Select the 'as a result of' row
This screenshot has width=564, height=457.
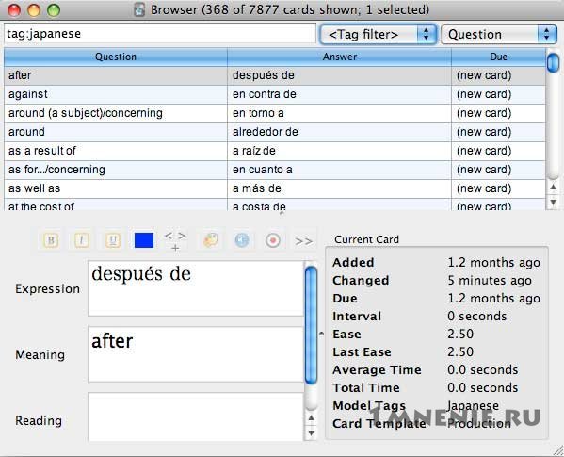click(275, 151)
